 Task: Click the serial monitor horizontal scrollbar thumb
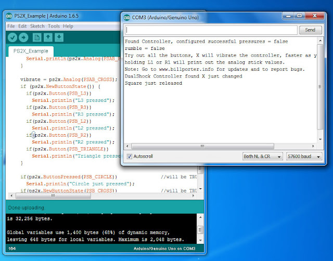(x=202, y=146)
